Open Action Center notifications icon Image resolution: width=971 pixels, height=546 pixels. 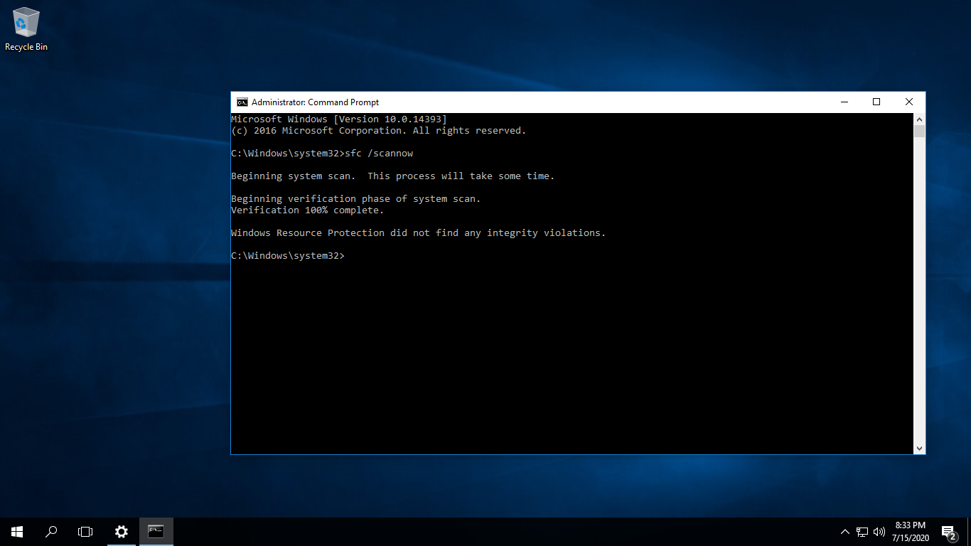pos(948,532)
